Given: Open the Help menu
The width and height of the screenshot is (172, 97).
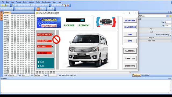Looking at the screenshot, I should pyautogui.click(x=60, y=2).
